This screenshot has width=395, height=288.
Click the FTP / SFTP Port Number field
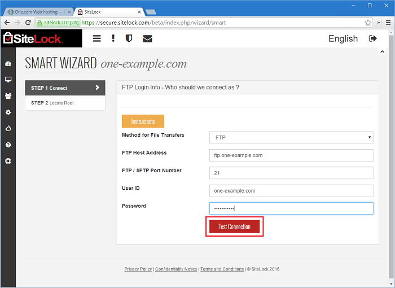tap(291, 173)
